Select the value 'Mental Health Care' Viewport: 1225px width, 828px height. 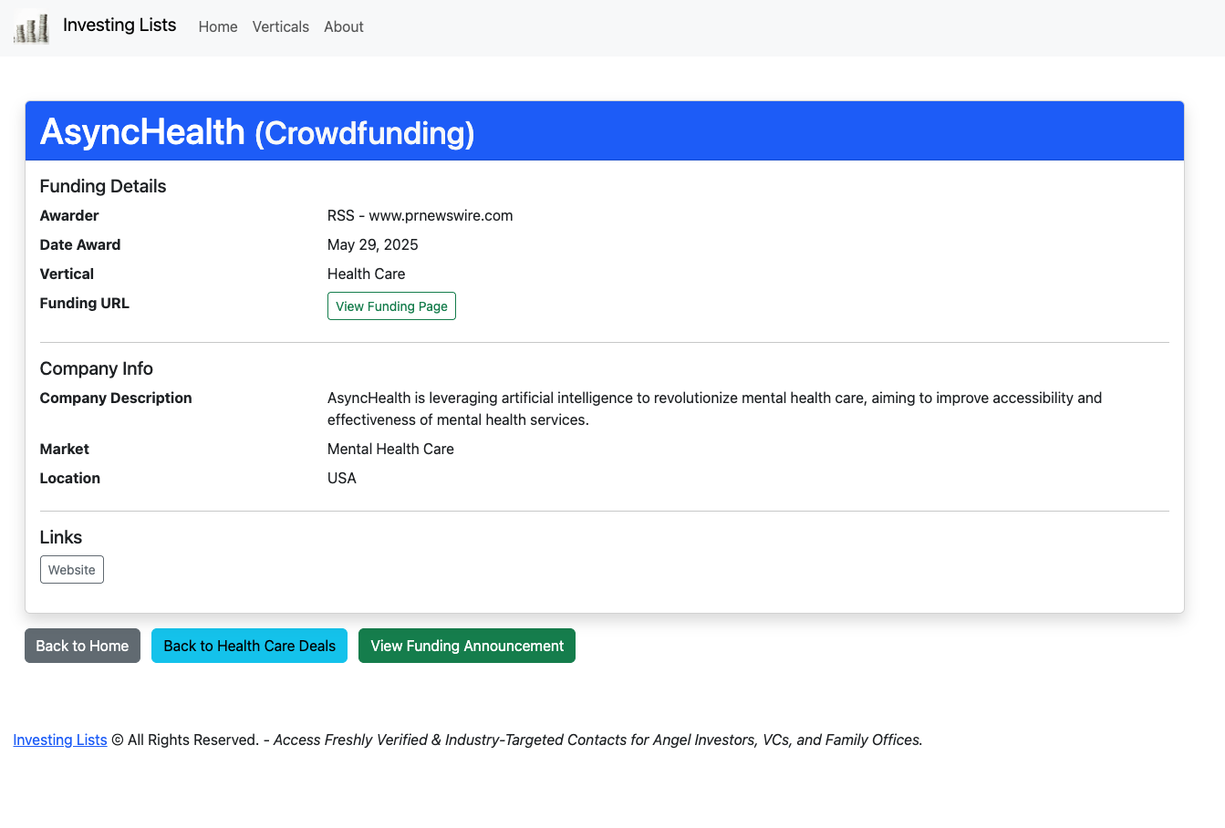click(390, 449)
